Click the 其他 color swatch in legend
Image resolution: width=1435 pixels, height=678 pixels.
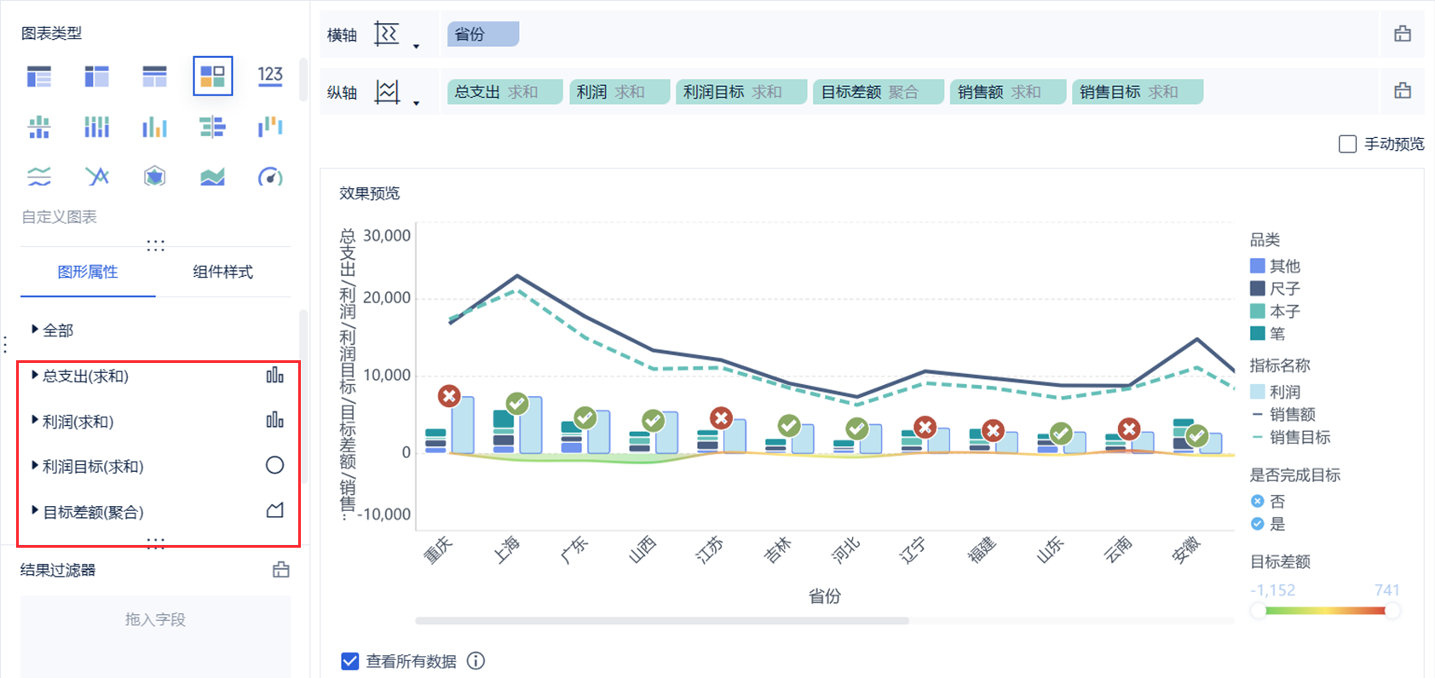tap(1258, 266)
